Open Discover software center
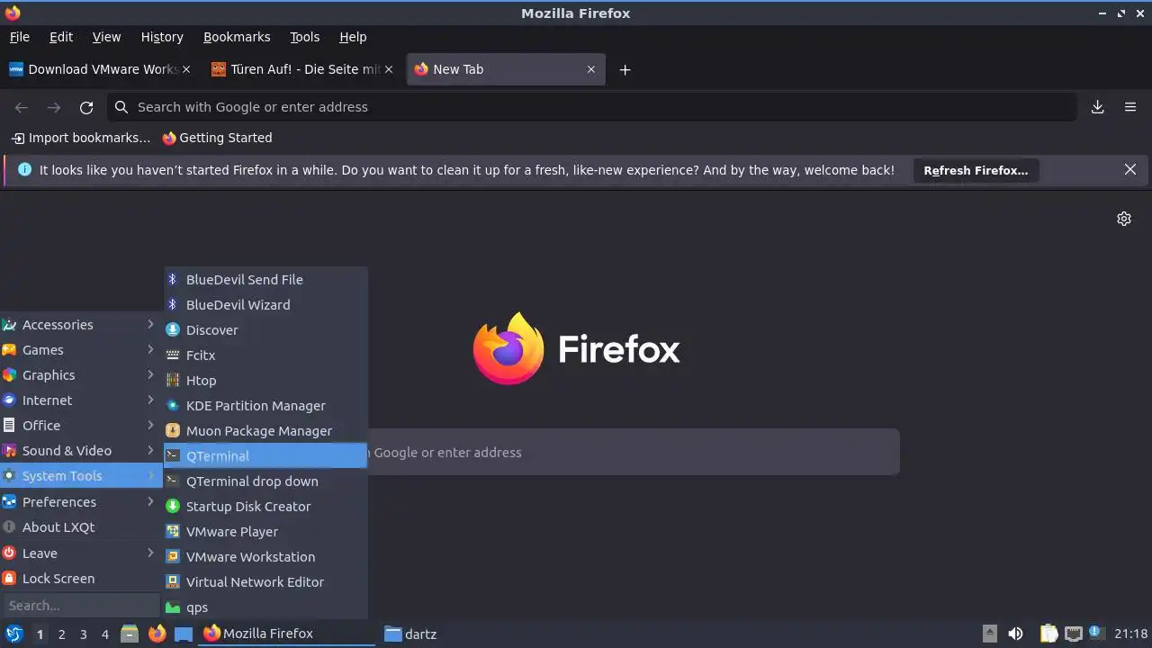1152x648 pixels. (x=265, y=330)
